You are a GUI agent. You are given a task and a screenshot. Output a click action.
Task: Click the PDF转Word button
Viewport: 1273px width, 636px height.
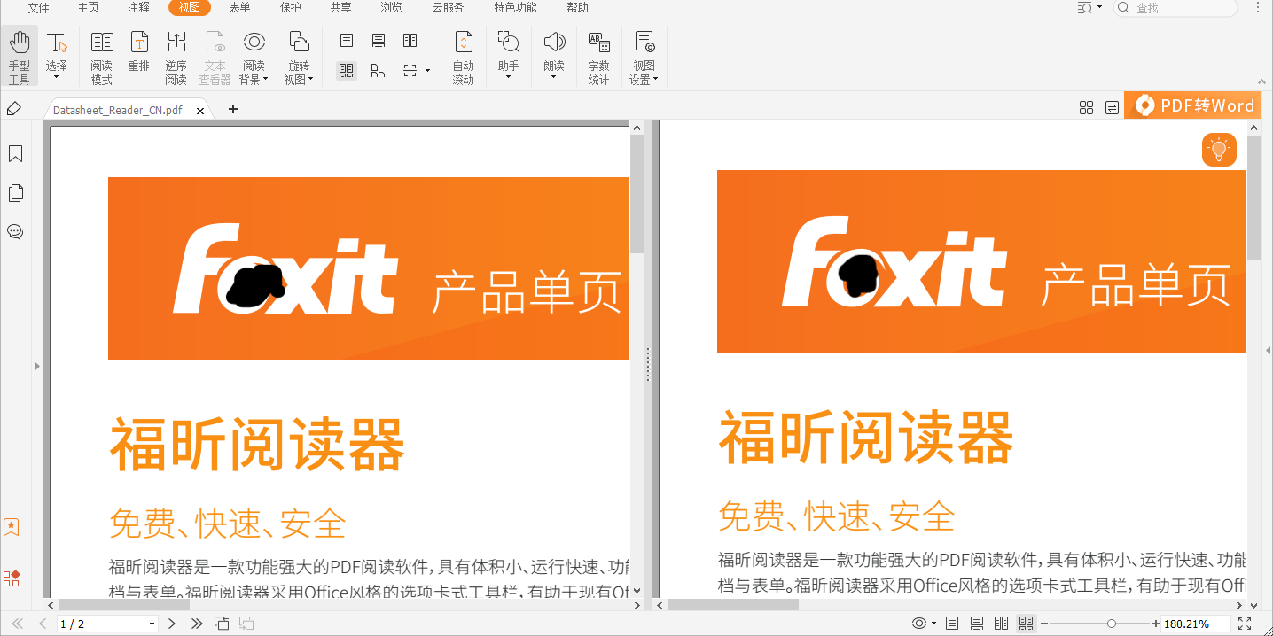pyautogui.click(x=1197, y=105)
